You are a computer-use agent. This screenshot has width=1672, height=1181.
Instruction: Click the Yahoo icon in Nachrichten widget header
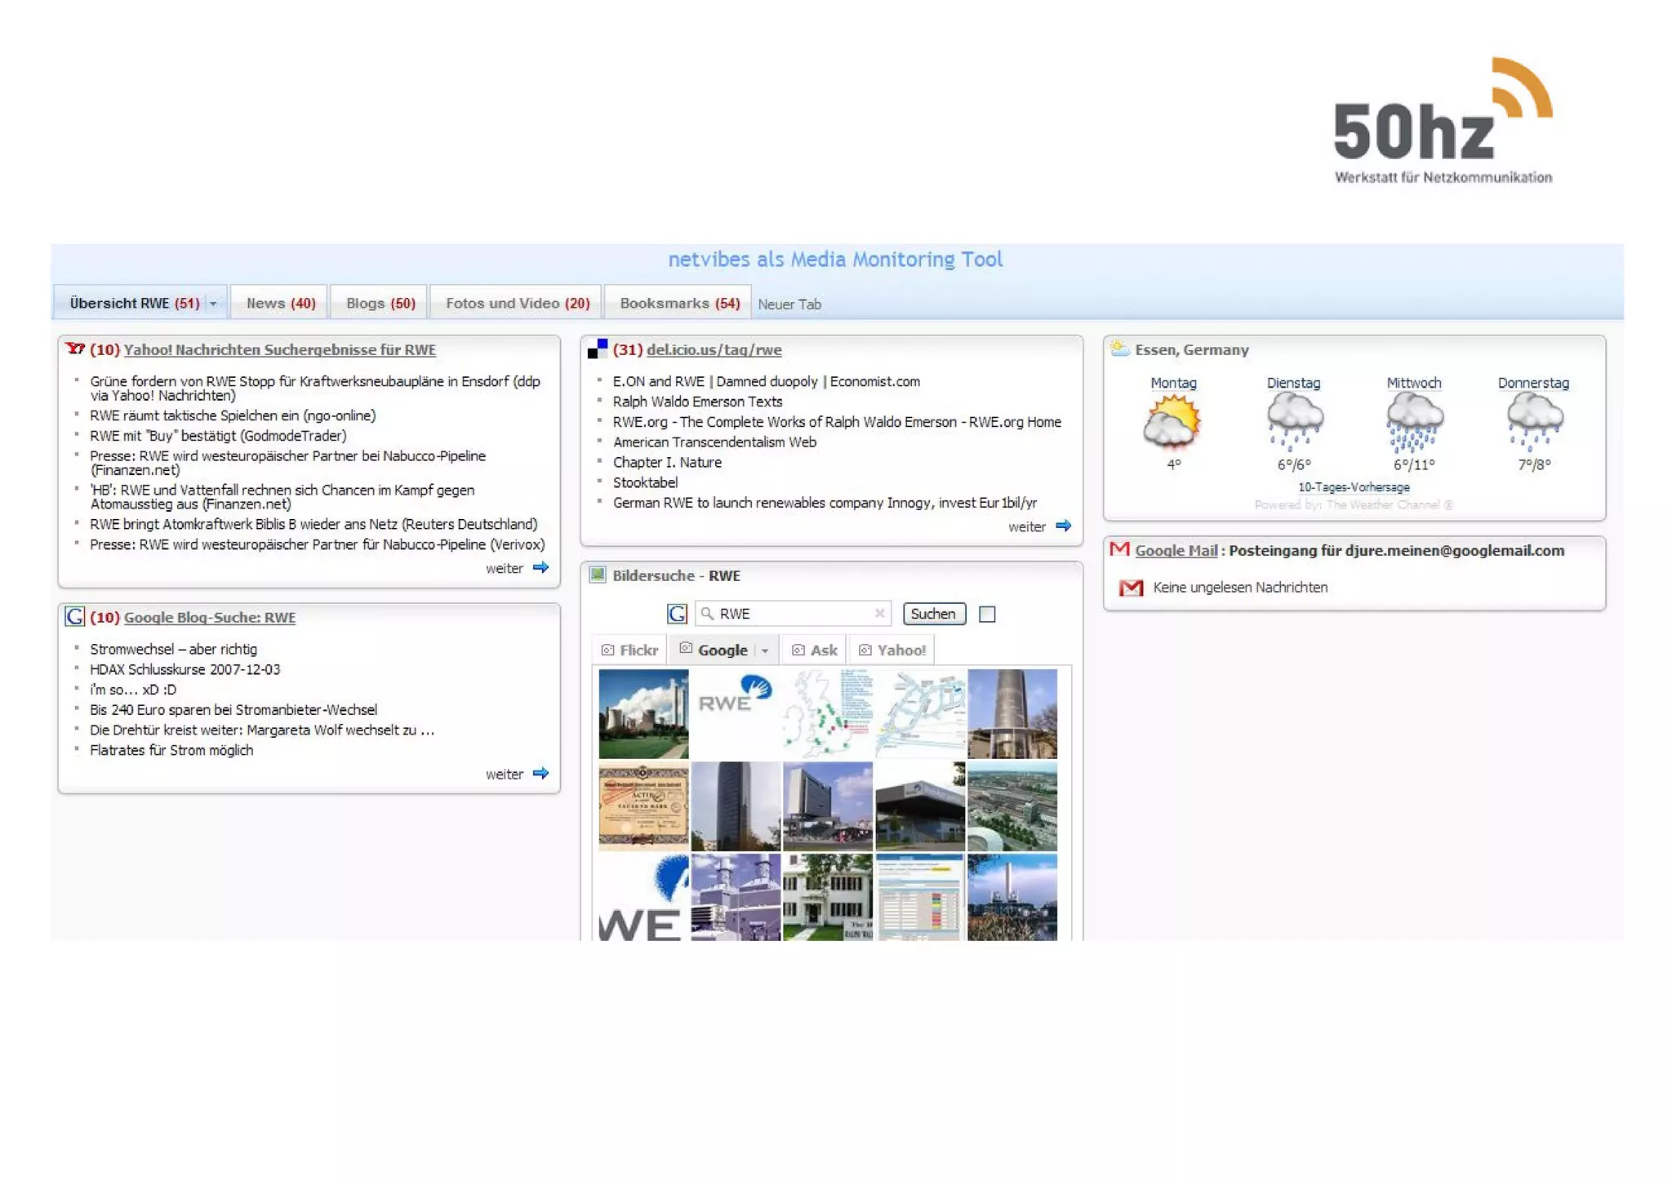point(76,349)
